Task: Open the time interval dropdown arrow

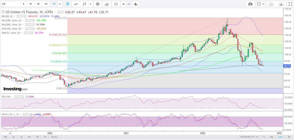Action: [x=60, y=4]
